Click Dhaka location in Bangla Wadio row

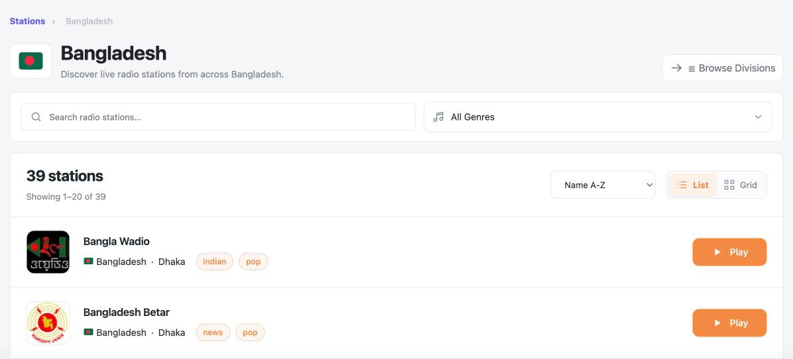[x=172, y=262]
